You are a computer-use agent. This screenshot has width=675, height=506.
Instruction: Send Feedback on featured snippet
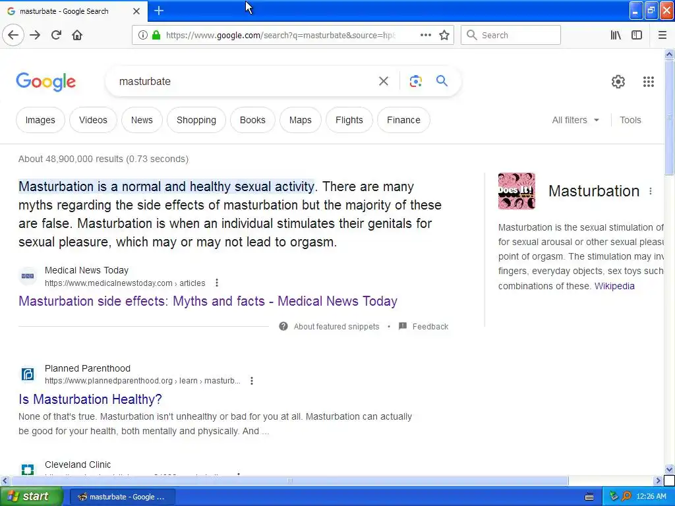pos(430,327)
